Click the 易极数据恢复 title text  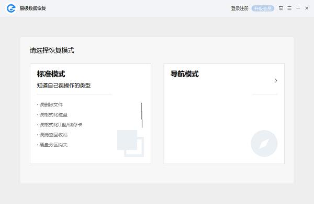pyautogui.click(x=32, y=8)
